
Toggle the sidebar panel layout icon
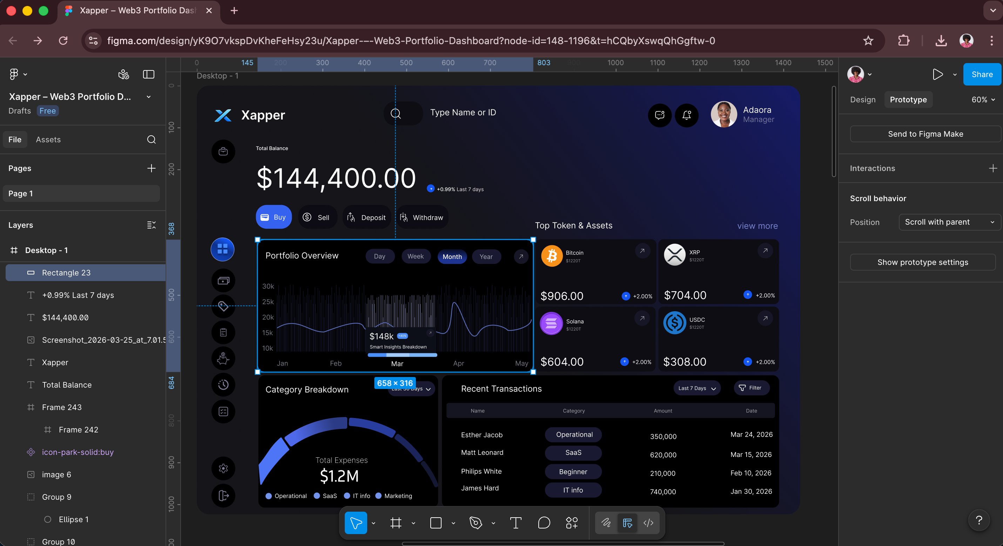[148, 74]
